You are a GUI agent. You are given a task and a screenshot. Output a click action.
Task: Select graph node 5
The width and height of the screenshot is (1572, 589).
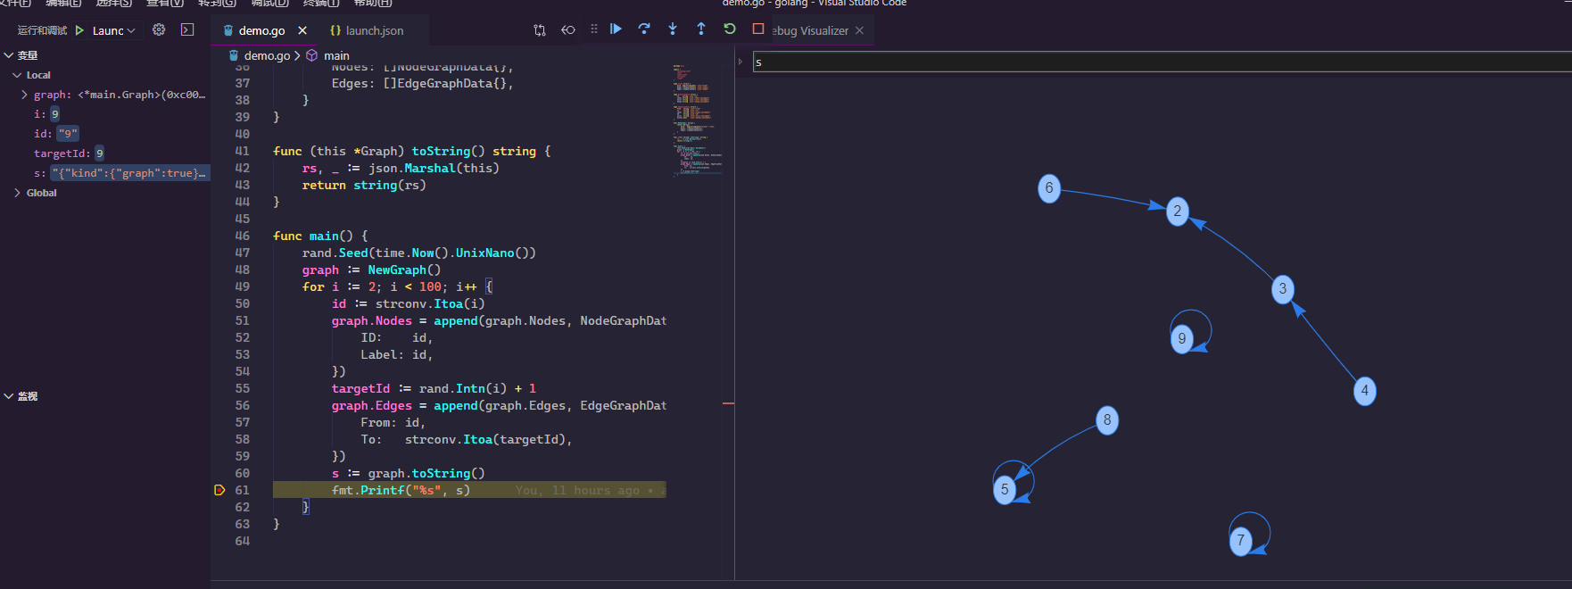1005,489
